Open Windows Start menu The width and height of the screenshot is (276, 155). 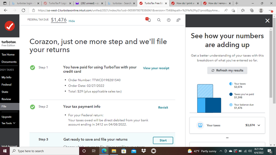5,151
